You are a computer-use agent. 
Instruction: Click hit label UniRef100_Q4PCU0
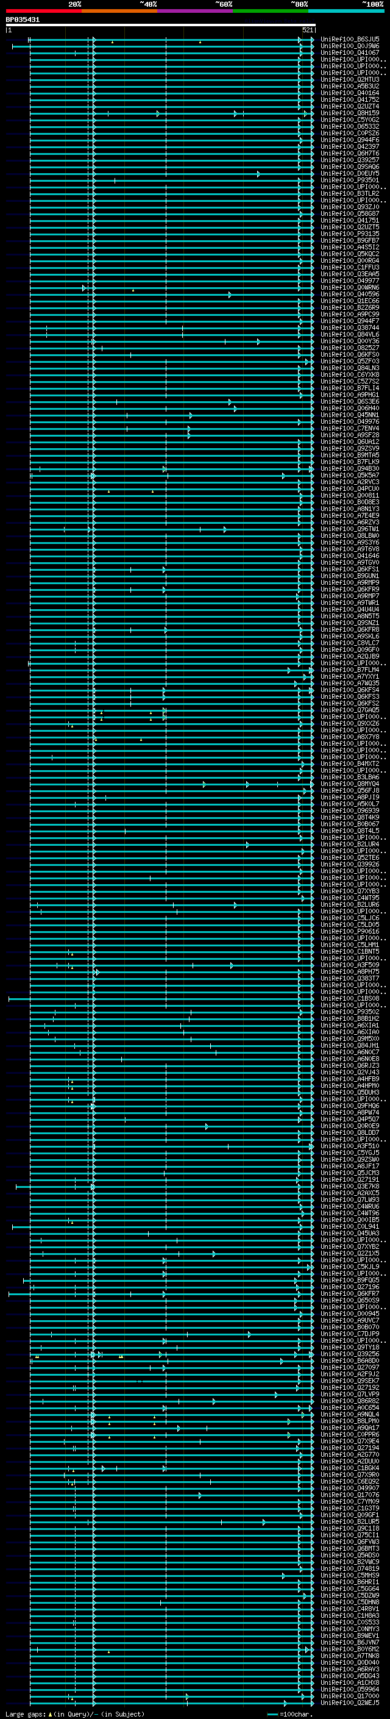click(x=350, y=489)
